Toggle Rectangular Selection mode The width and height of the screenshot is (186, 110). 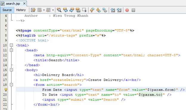(84, 10)
